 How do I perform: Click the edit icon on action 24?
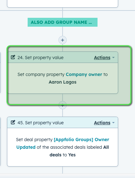tap(13, 57)
